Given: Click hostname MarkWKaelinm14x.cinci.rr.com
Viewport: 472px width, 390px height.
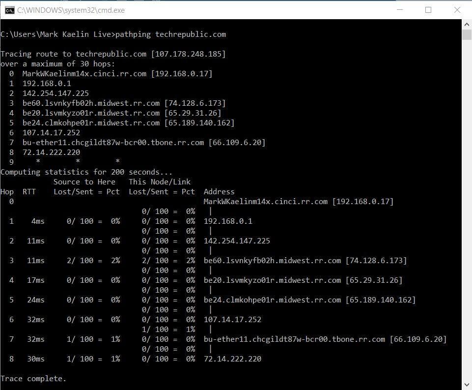Looking at the screenshot, I should tap(83, 73).
